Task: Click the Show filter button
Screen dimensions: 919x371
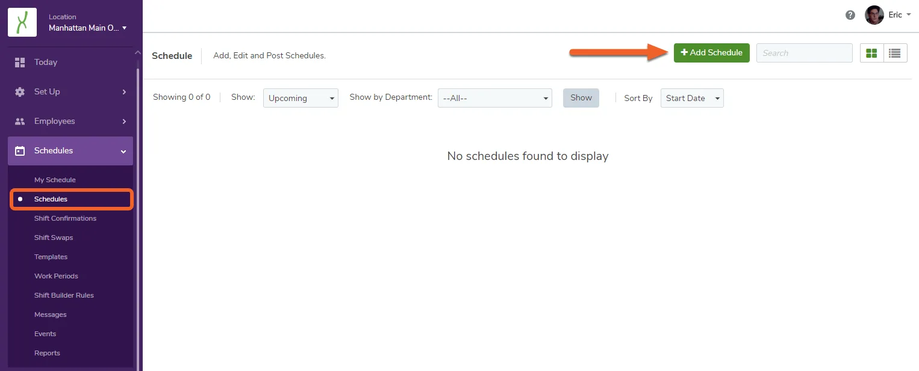Action: tap(581, 97)
